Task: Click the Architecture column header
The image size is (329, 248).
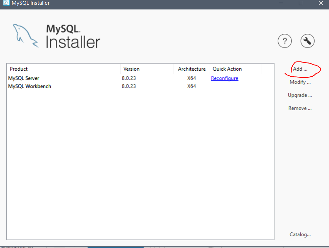Action: coord(192,69)
